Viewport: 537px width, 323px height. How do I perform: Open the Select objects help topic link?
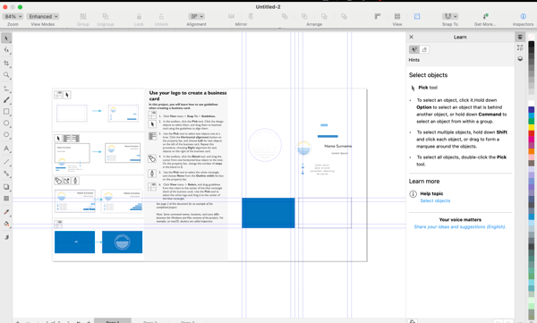coord(435,200)
